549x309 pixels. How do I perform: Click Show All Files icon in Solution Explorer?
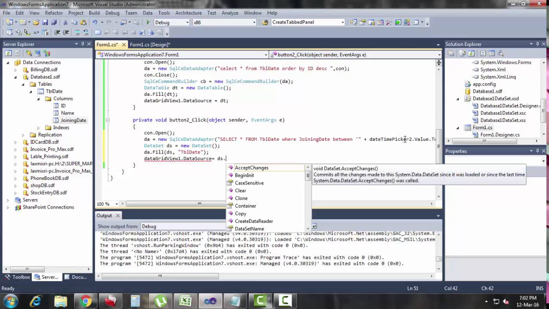tap(462, 53)
